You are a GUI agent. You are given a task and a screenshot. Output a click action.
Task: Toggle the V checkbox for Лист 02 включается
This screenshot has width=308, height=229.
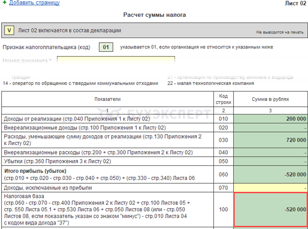coord(9,31)
